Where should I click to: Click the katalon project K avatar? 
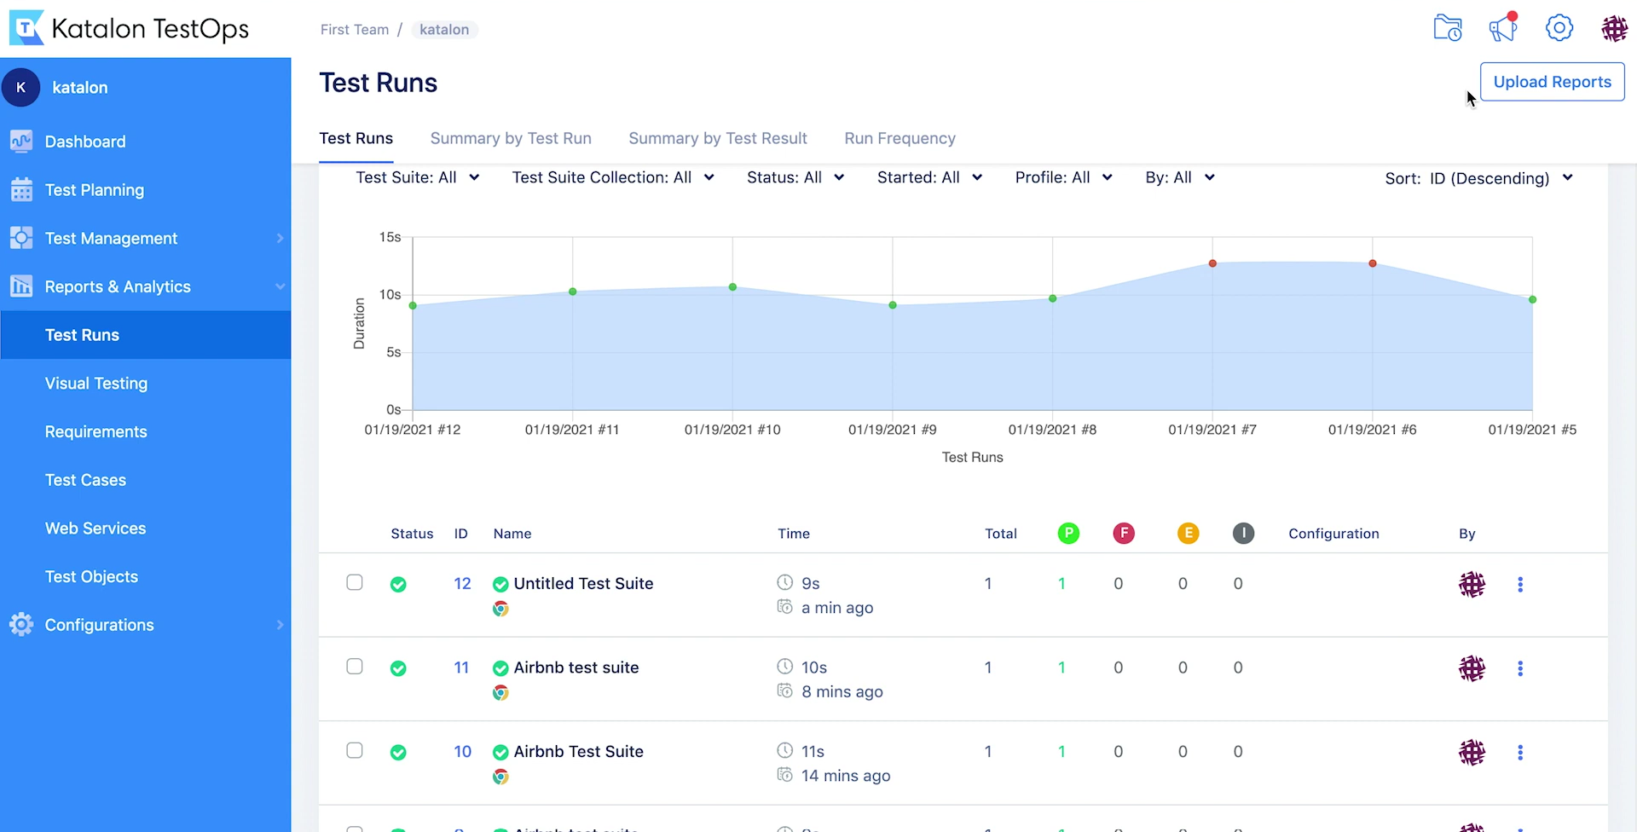tap(21, 87)
